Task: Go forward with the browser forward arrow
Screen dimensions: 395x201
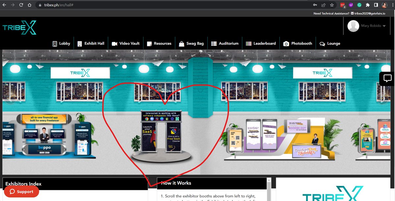Action: [13, 5]
